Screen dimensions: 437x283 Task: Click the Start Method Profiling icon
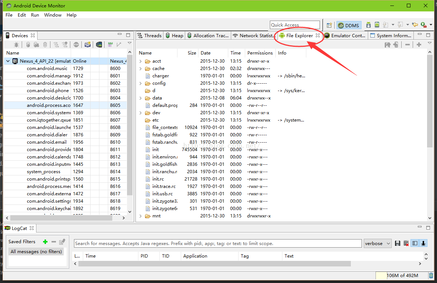pos(65,45)
